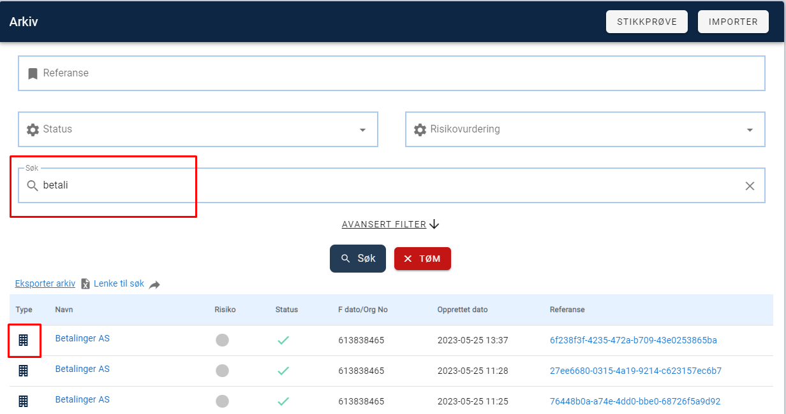This screenshot has width=786, height=414.
Task: Click org number in the 11:25 row
Action: (x=361, y=401)
